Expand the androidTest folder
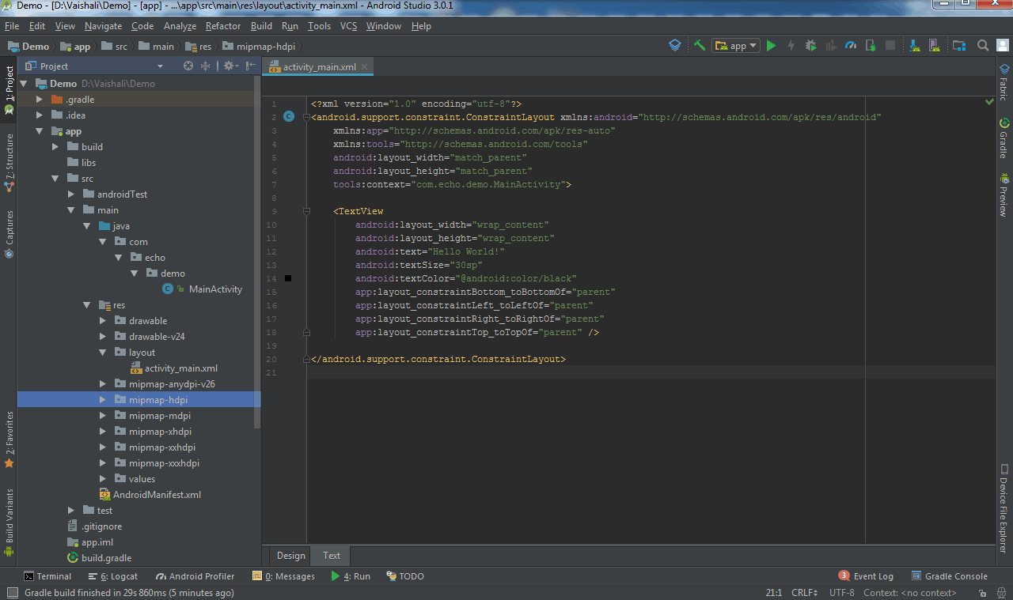Image resolution: width=1013 pixels, height=600 pixels. tap(70, 194)
